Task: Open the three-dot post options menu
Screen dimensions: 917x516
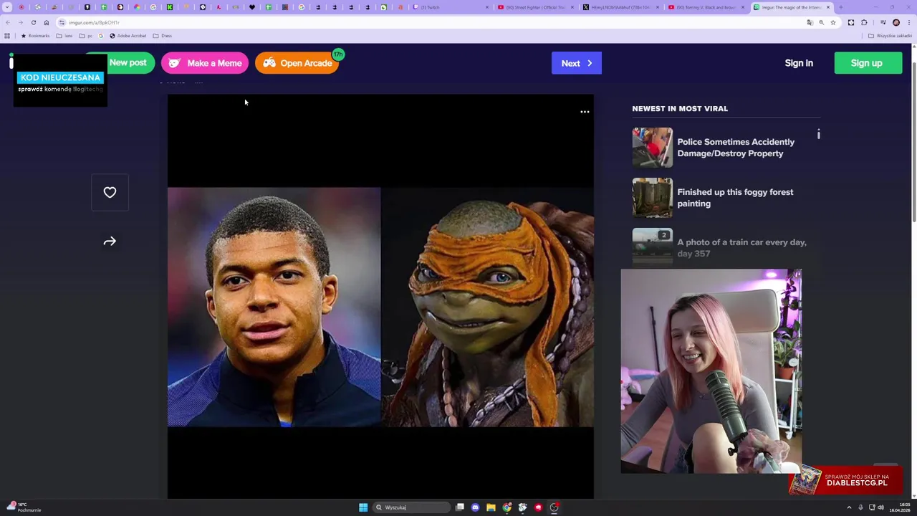Action: (585, 112)
